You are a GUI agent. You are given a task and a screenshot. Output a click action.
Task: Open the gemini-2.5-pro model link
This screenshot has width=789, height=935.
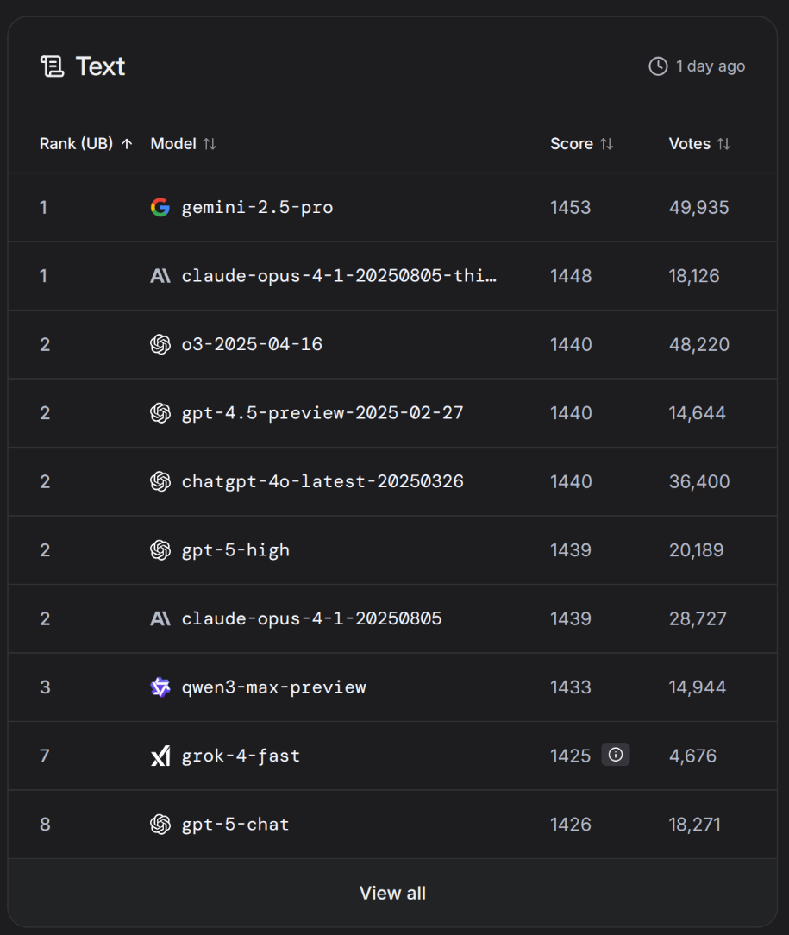click(257, 207)
